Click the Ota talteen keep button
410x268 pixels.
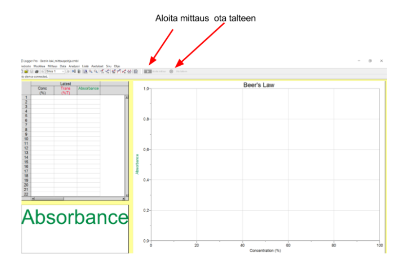178,71
